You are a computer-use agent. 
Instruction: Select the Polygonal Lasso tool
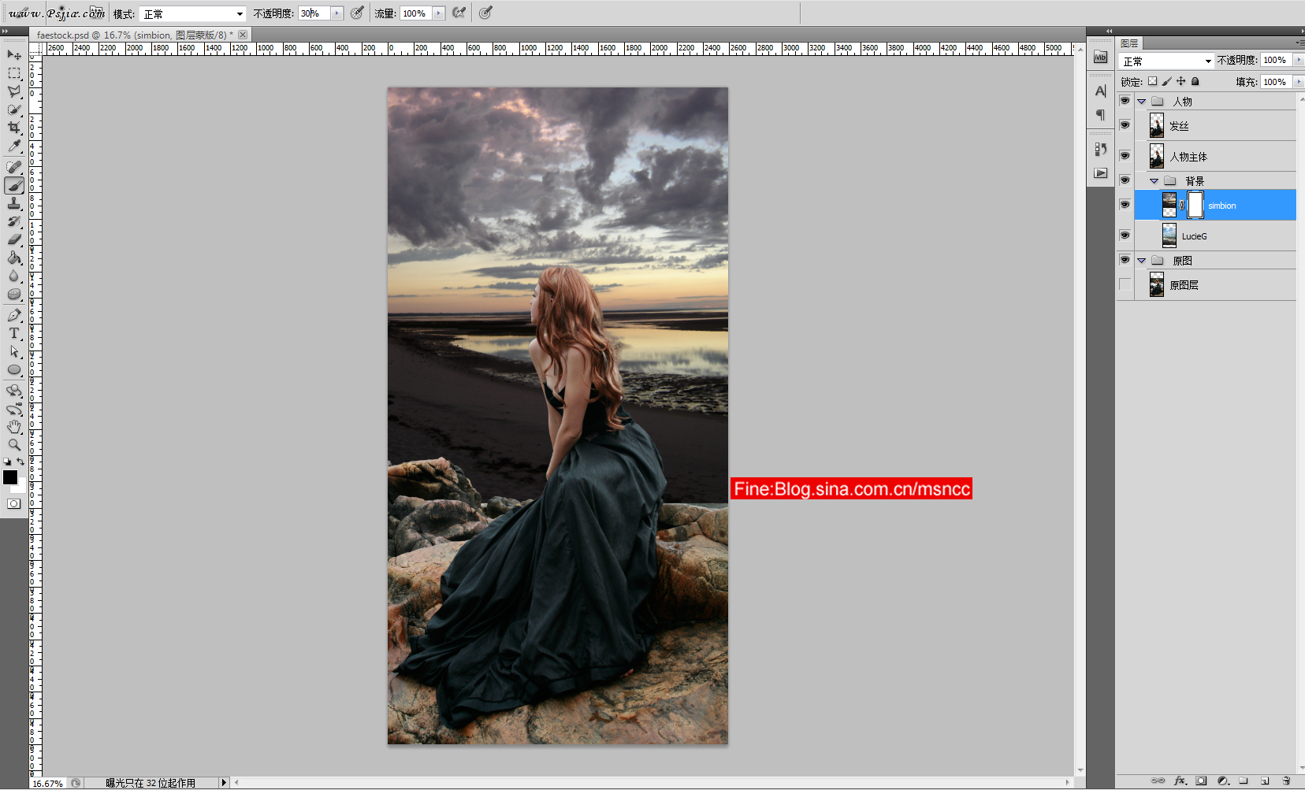[14, 91]
